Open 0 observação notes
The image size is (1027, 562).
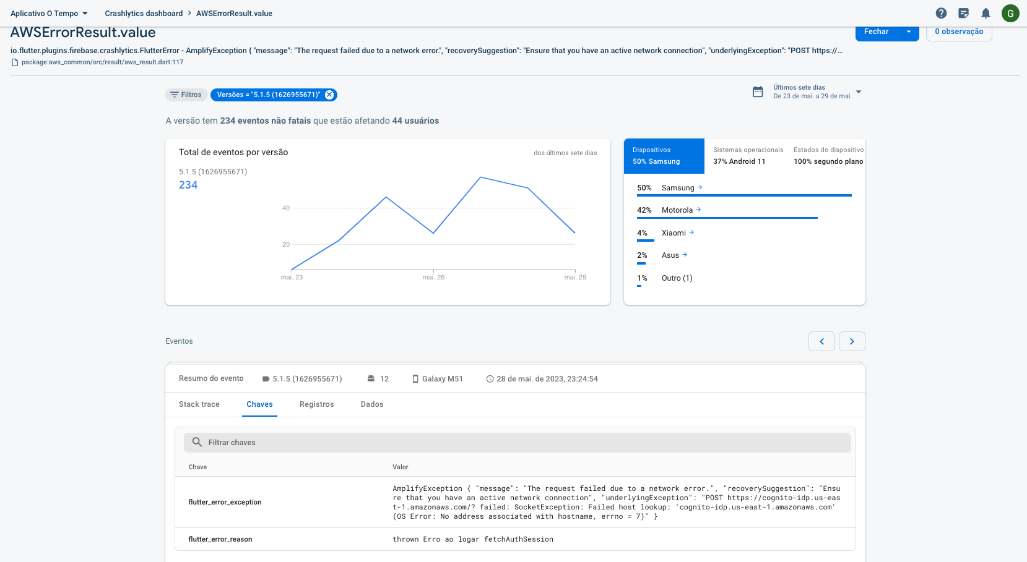tap(959, 32)
